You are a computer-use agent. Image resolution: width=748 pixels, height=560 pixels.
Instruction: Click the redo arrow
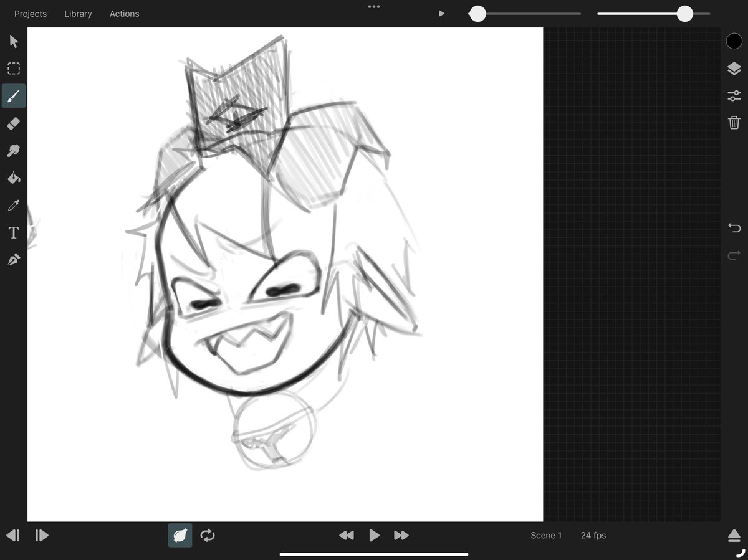coord(734,254)
